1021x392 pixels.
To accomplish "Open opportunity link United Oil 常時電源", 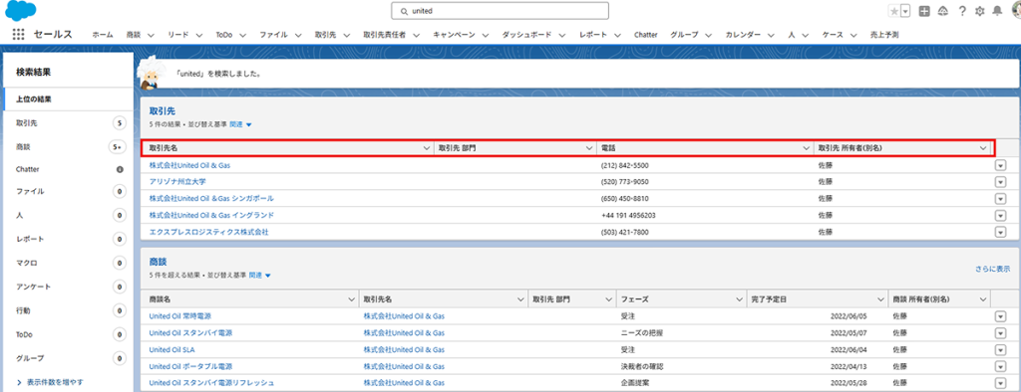I will click(179, 316).
